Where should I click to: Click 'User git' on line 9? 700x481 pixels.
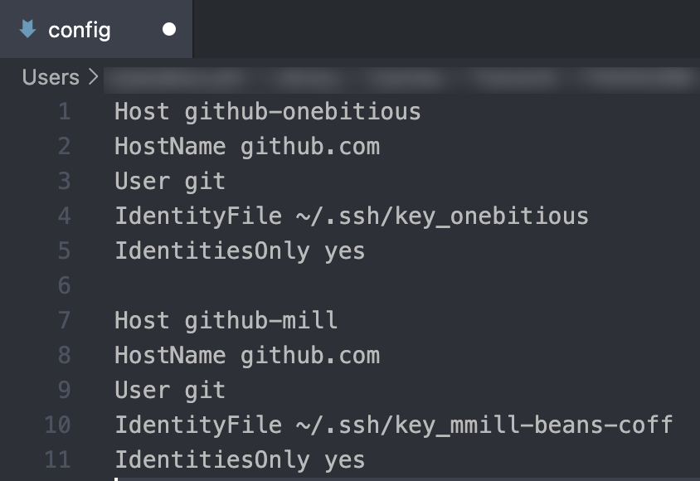tap(169, 390)
